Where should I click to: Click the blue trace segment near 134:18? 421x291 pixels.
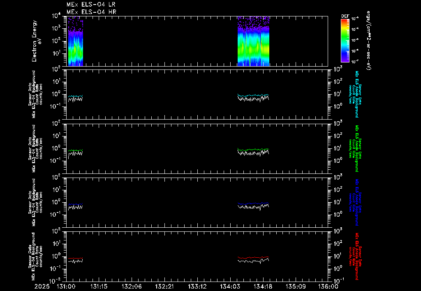253,203
